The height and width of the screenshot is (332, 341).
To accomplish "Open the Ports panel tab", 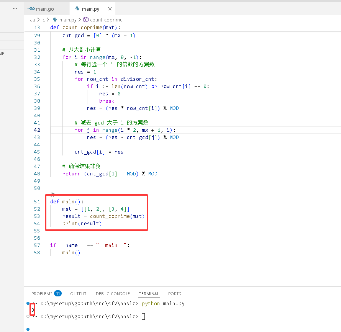I will (175, 294).
